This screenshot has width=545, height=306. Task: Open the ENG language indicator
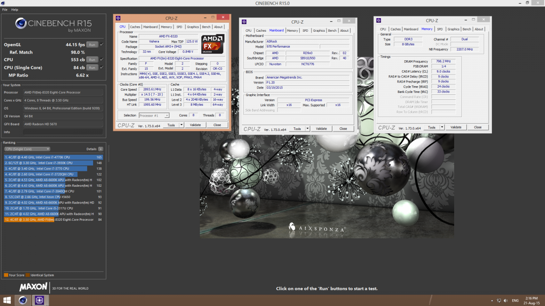pyautogui.click(x=515, y=301)
